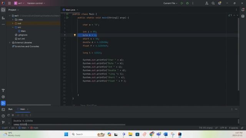Open line separator LF setting
Viewport: 246px width, 138px height.
pos(216,128)
